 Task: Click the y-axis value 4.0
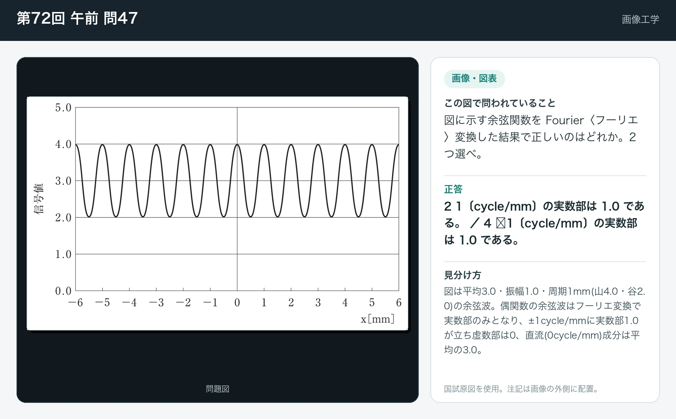click(x=63, y=144)
